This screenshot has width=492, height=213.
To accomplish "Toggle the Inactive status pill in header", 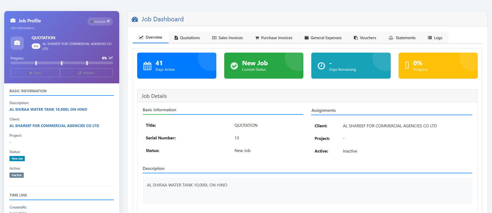I will coord(100,22).
